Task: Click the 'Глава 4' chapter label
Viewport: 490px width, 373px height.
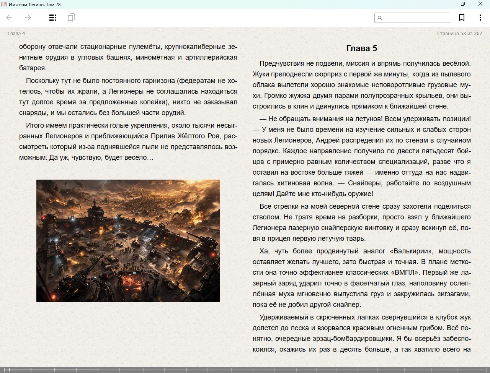Action: (x=16, y=34)
